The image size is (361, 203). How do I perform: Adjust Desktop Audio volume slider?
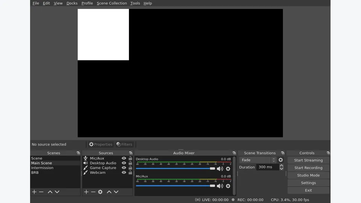tap(176, 168)
